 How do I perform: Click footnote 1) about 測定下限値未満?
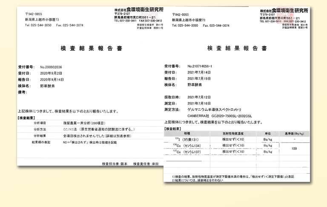click(x=233, y=176)
